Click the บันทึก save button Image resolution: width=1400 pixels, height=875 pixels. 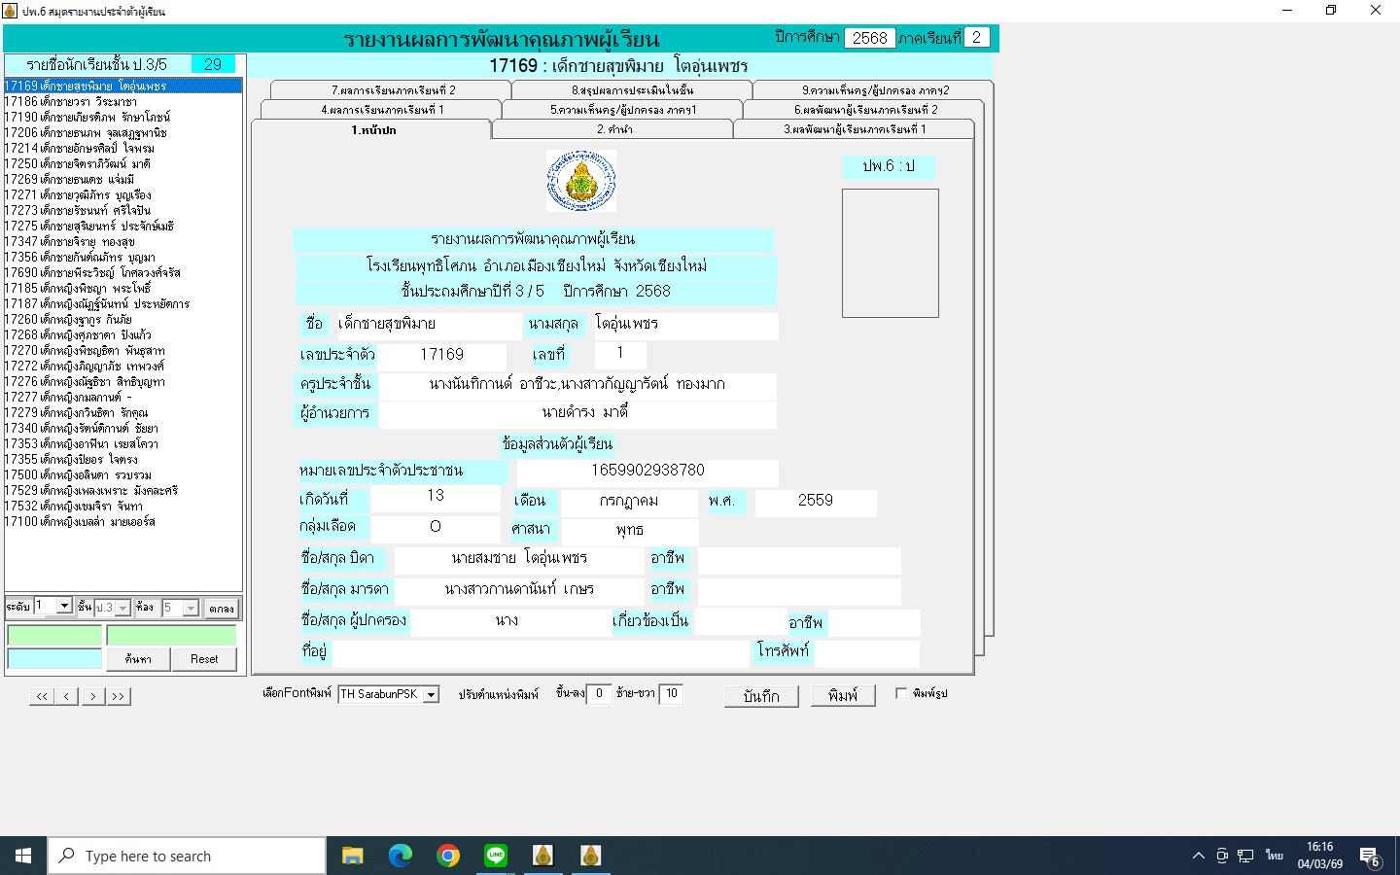761,696
